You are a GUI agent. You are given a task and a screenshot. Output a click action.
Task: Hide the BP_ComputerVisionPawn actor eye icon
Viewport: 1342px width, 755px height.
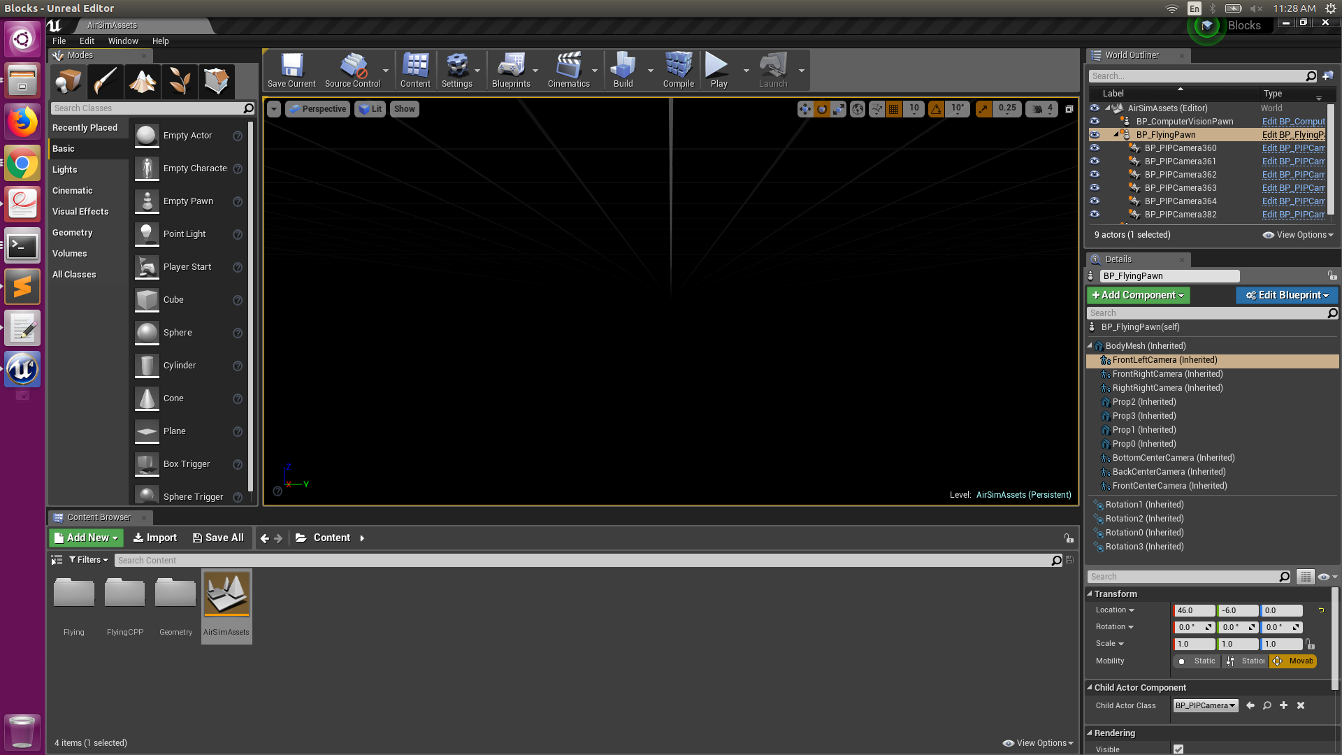1095,122
